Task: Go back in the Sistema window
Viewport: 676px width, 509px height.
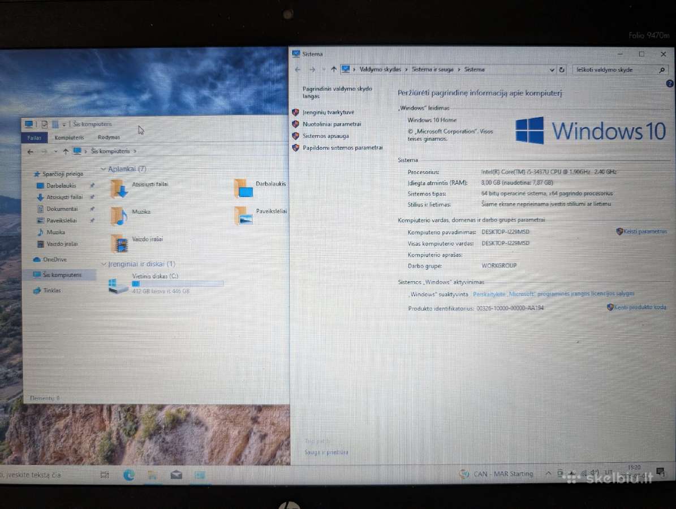Action: pos(298,70)
